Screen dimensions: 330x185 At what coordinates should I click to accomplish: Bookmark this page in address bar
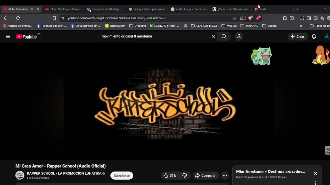tap(54, 18)
